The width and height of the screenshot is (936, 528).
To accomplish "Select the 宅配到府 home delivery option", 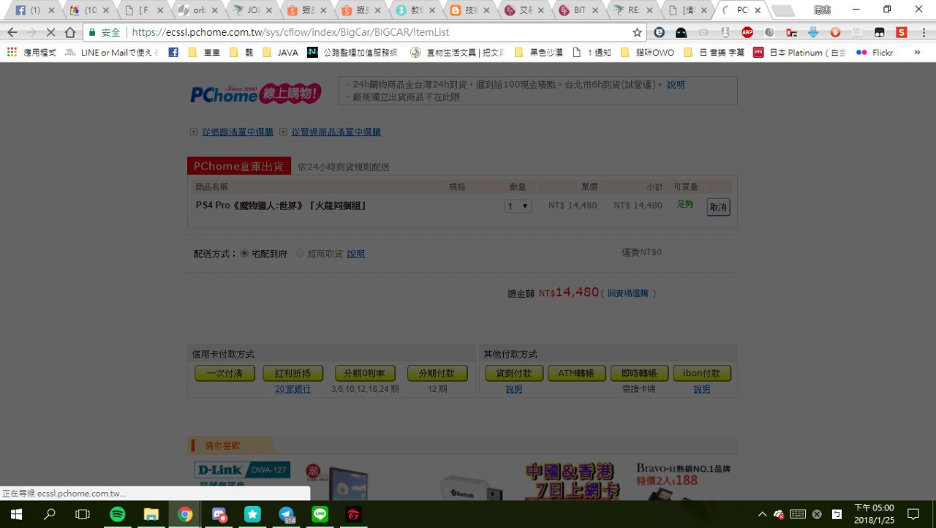I will click(244, 253).
